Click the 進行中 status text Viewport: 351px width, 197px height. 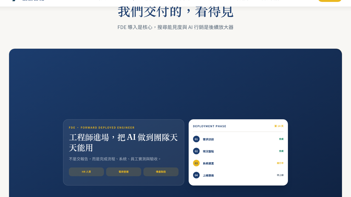click(280, 163)
